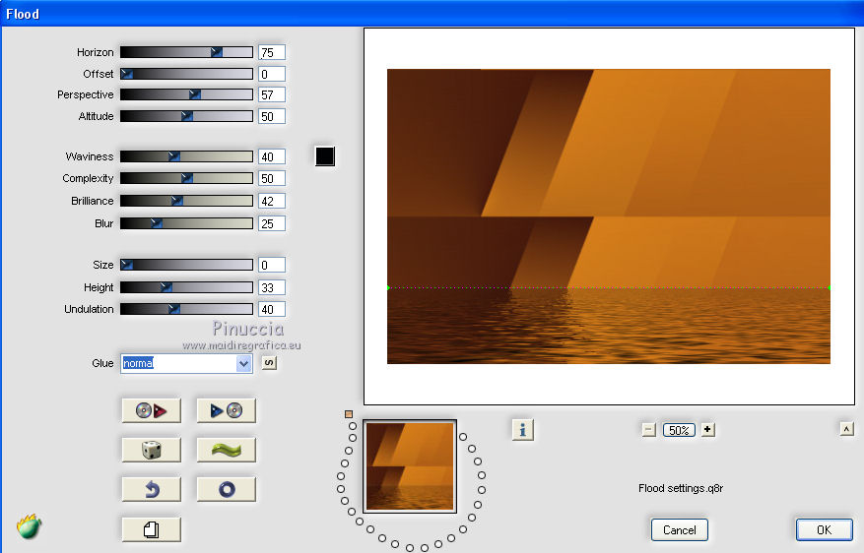Zoom in with the plus button
Screen dimensions: 864x553
[x=708, y=430]
